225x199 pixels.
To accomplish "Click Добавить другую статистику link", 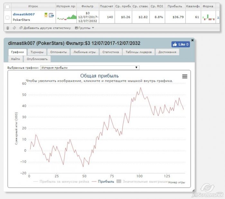I will coord(45,28).
